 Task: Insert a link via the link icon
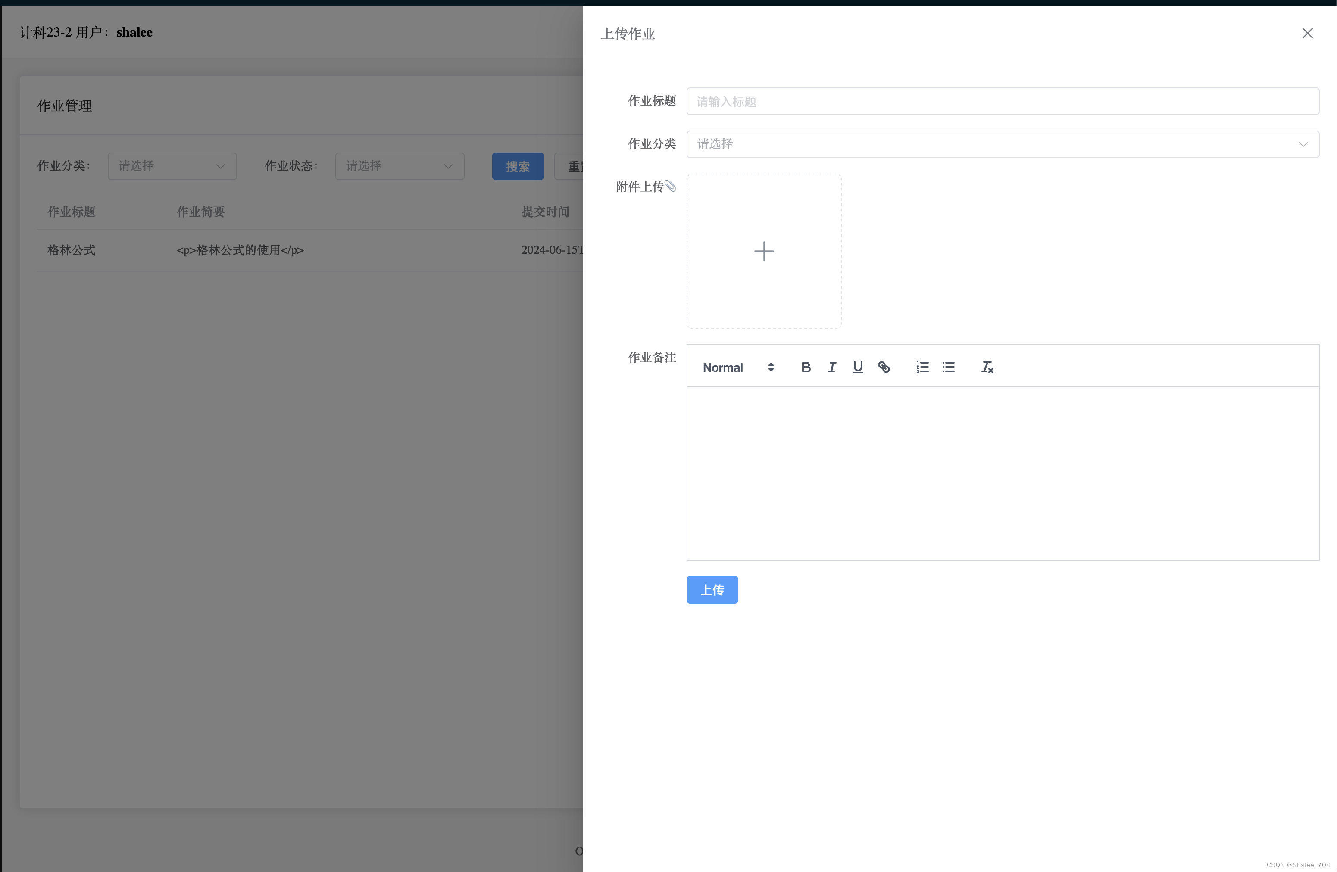pyautogui.click(x=884, y=367)
